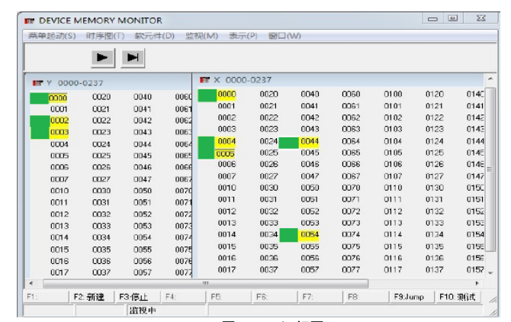Click the X window scroll-up arrow
The width and height of the screenshot is (511, 322).
click(490, 79)
